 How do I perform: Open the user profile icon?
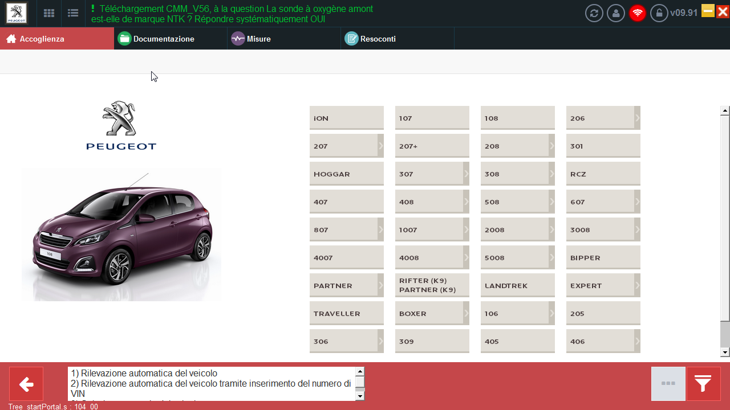click(x=616, y=13)
